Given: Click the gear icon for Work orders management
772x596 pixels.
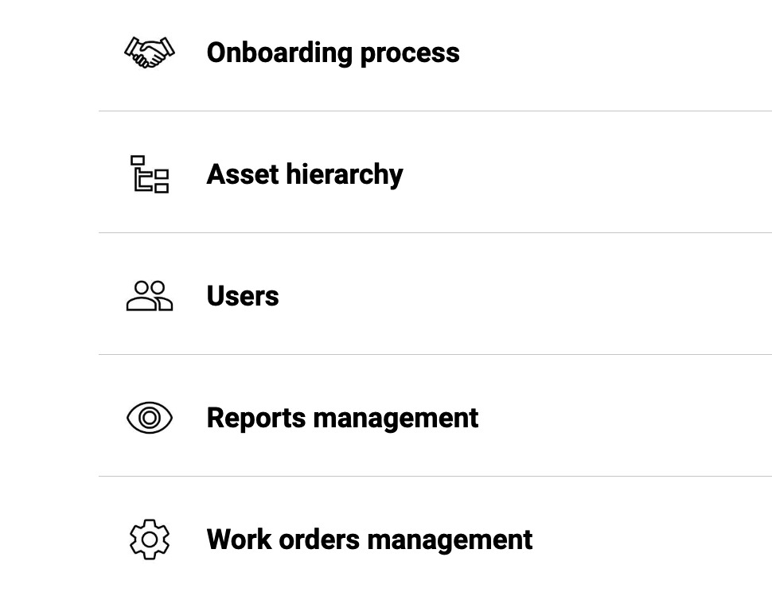Looking at the screenshot, I should pyautogui.click(x=150, y=540).
